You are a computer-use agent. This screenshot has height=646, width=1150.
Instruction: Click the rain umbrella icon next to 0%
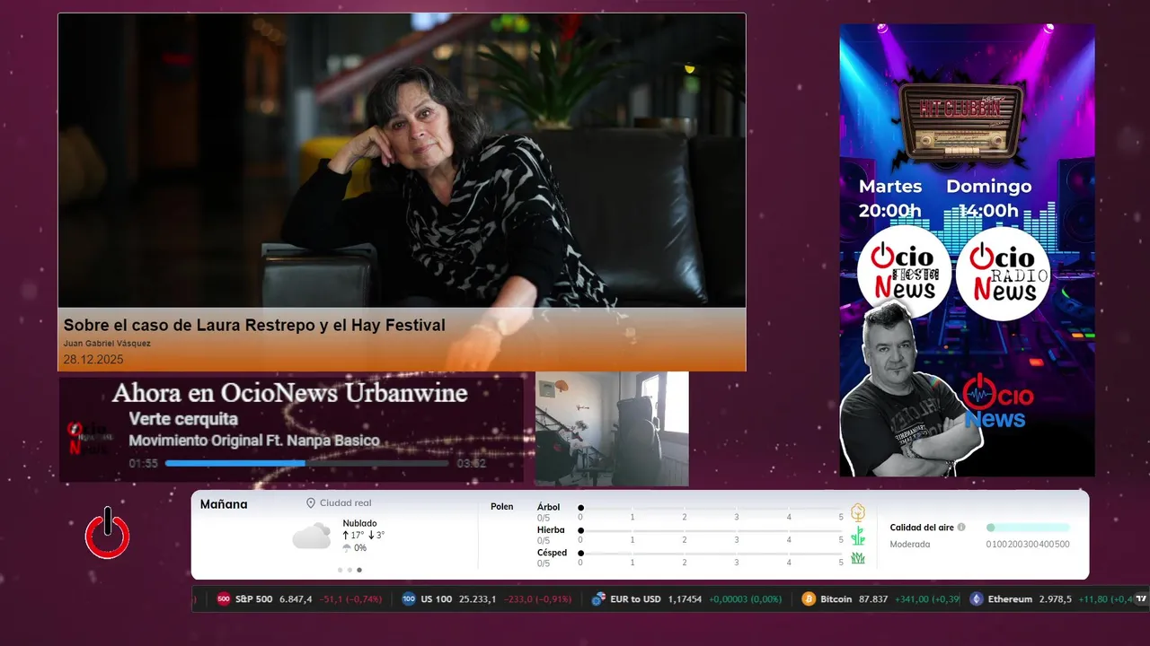(347, 548)
